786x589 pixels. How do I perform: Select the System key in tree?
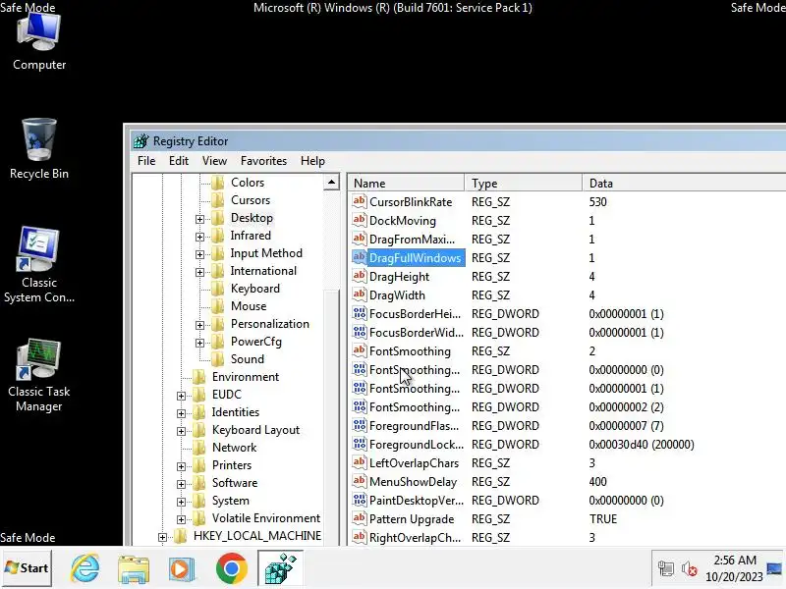tap(230, 501)
